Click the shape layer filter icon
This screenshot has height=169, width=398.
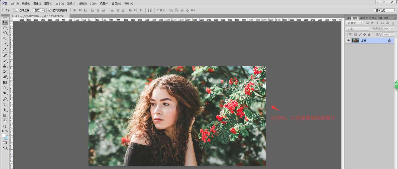coord(382,23)
